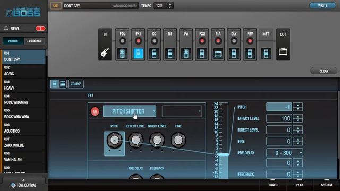The width and height of the screenshot is (340, 191).
Task: Select the FV foot volume block icon
Action: coord(186,54)
